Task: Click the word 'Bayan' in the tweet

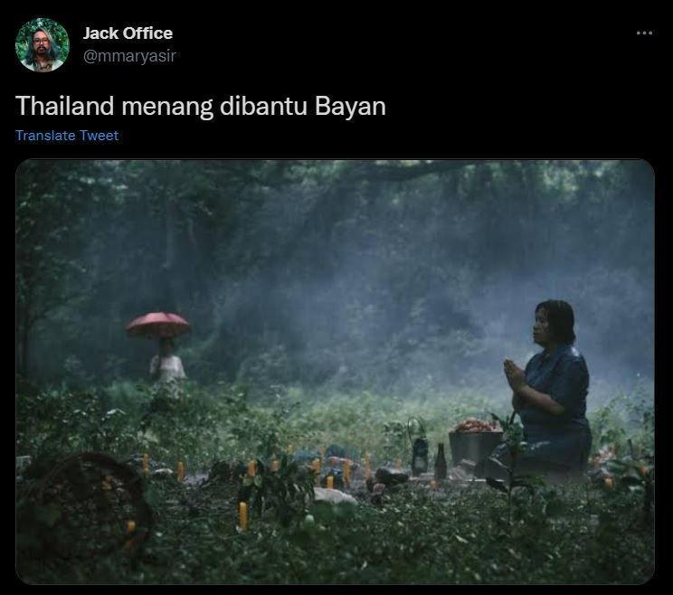Action: point(350,107)
